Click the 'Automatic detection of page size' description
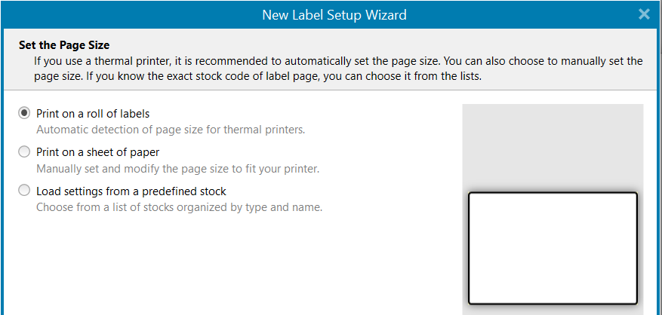The height and width of the screenshot is (315, 662). point(171,130)
